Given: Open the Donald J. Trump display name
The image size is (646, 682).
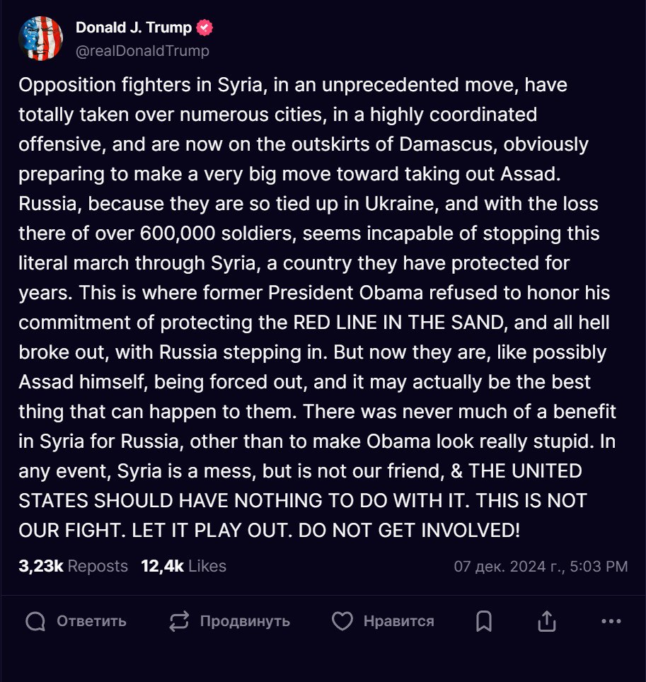Looking at the screenshot, I should 134,28.
